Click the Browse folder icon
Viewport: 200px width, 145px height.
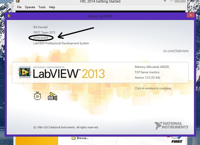(73, 138)
